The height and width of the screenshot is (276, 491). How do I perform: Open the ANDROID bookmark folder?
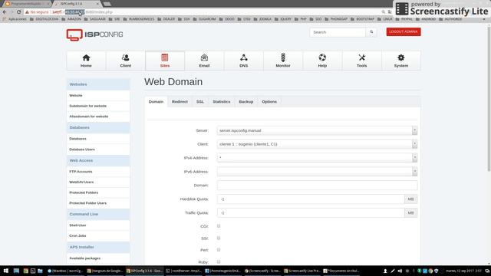point(426,19)
